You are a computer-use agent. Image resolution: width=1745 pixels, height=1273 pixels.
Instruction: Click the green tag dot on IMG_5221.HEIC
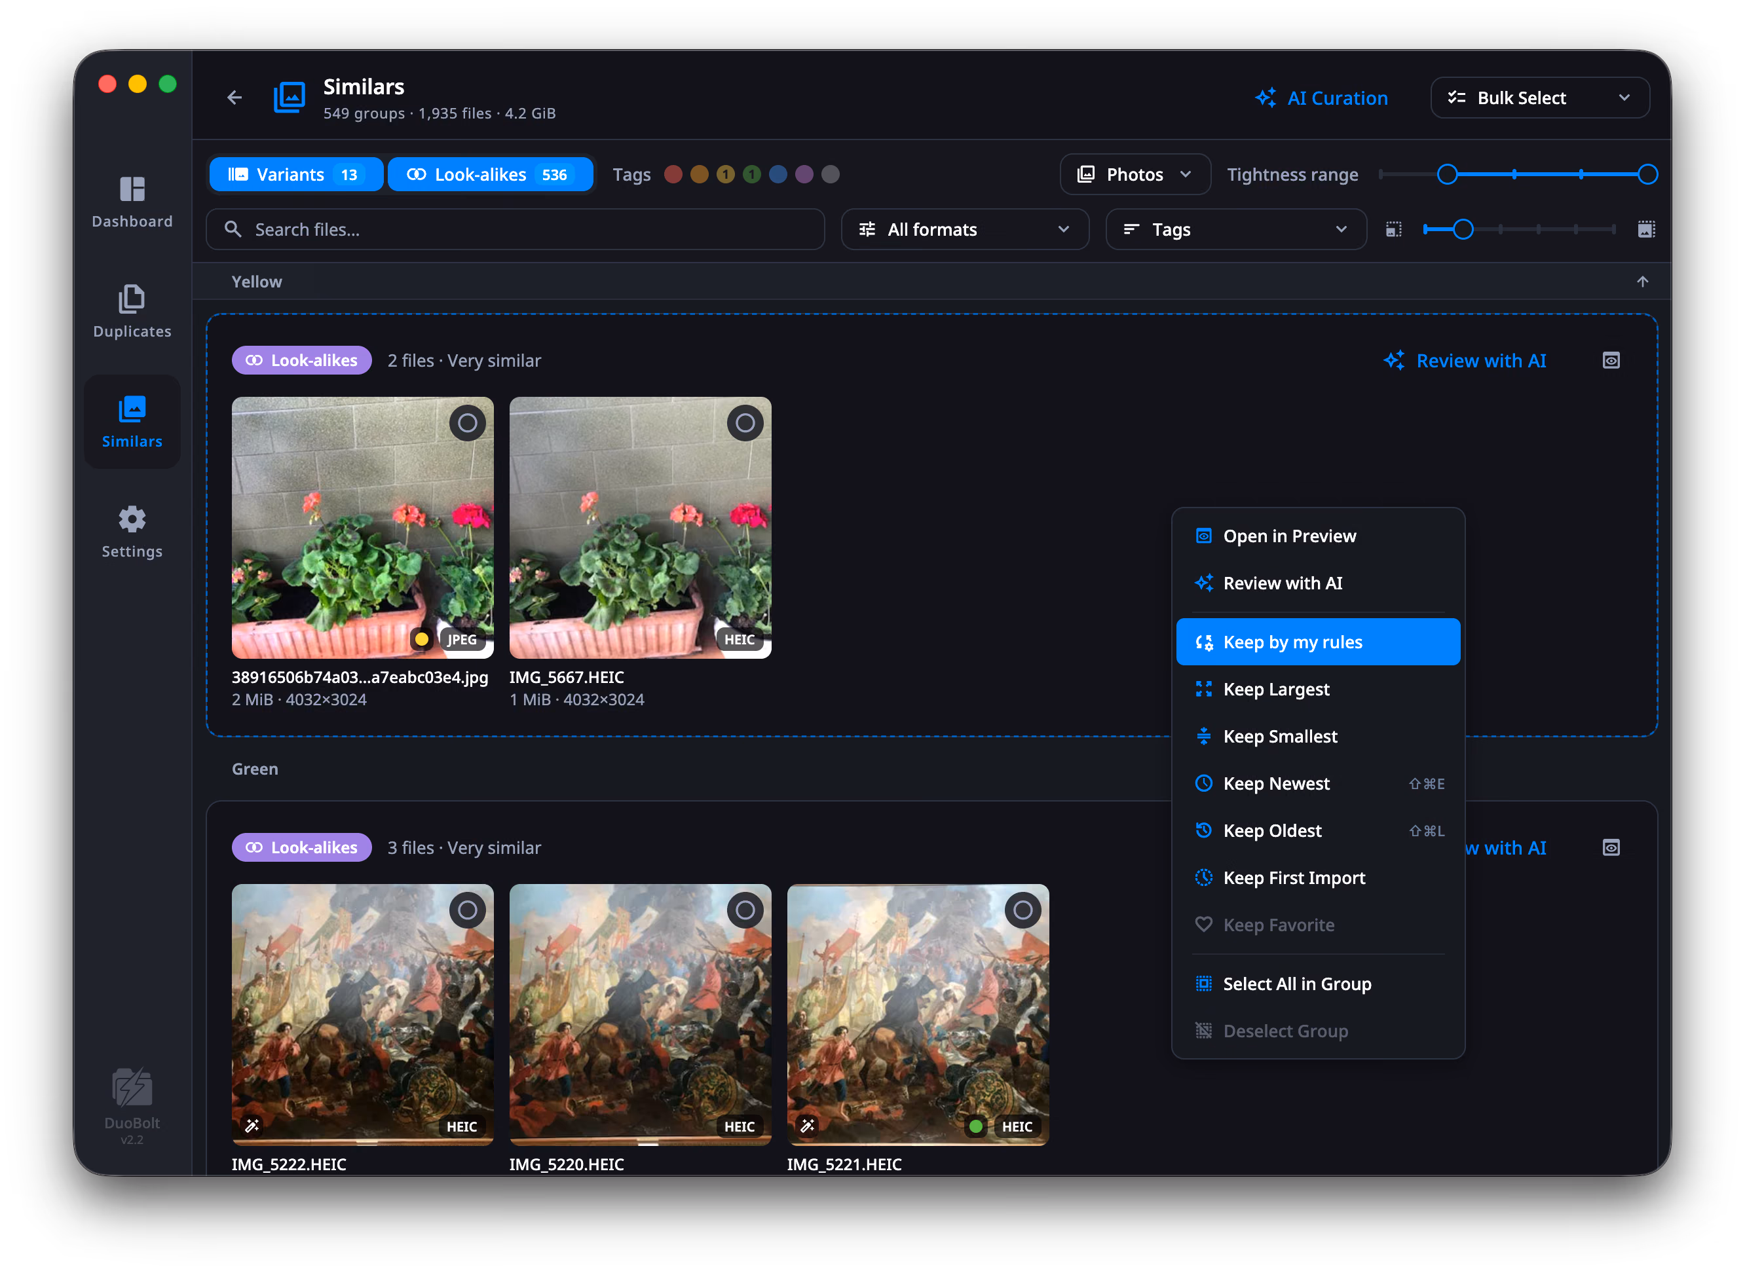976,1126
